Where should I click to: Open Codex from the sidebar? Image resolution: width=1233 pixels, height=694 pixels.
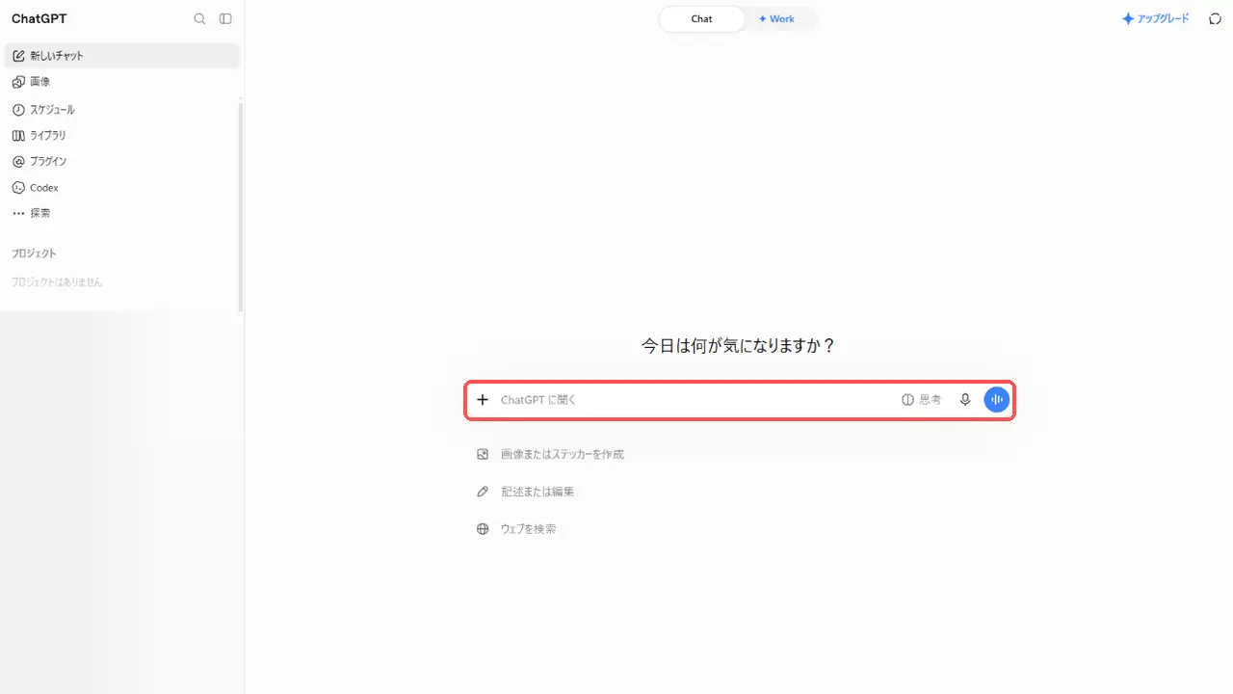pos(121,188)
